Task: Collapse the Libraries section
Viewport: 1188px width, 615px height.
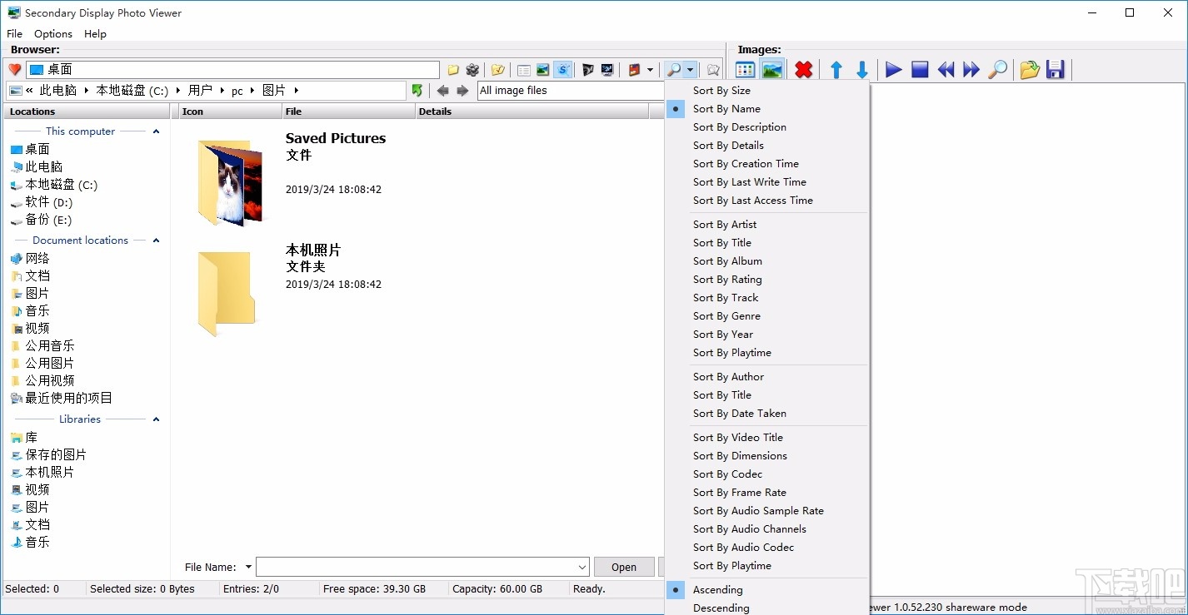Action: point(156,419)
